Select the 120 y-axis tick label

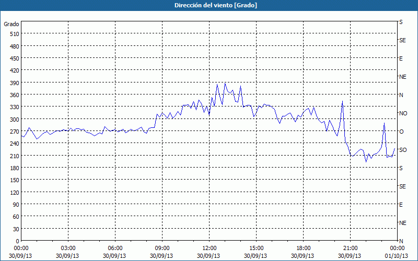15,193
